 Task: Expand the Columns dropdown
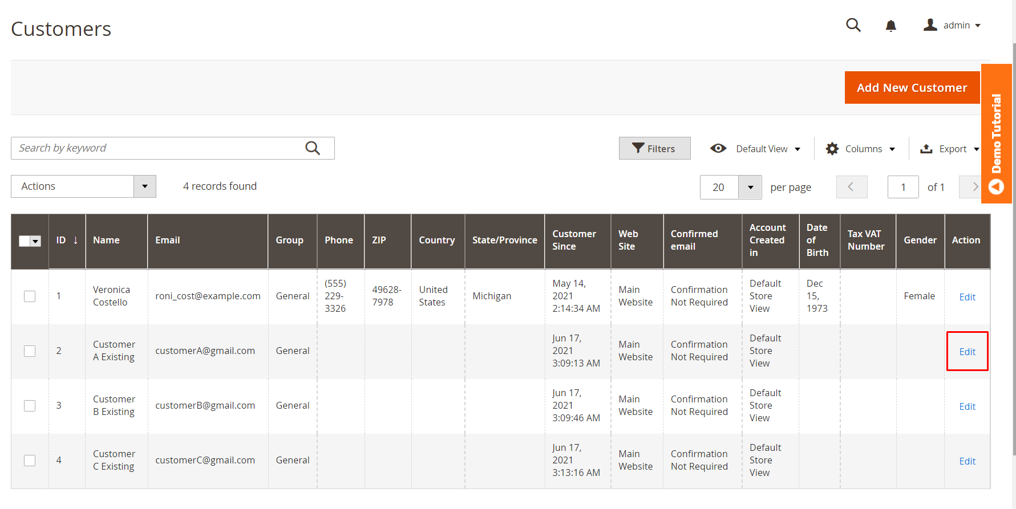(x=892, y=149)
